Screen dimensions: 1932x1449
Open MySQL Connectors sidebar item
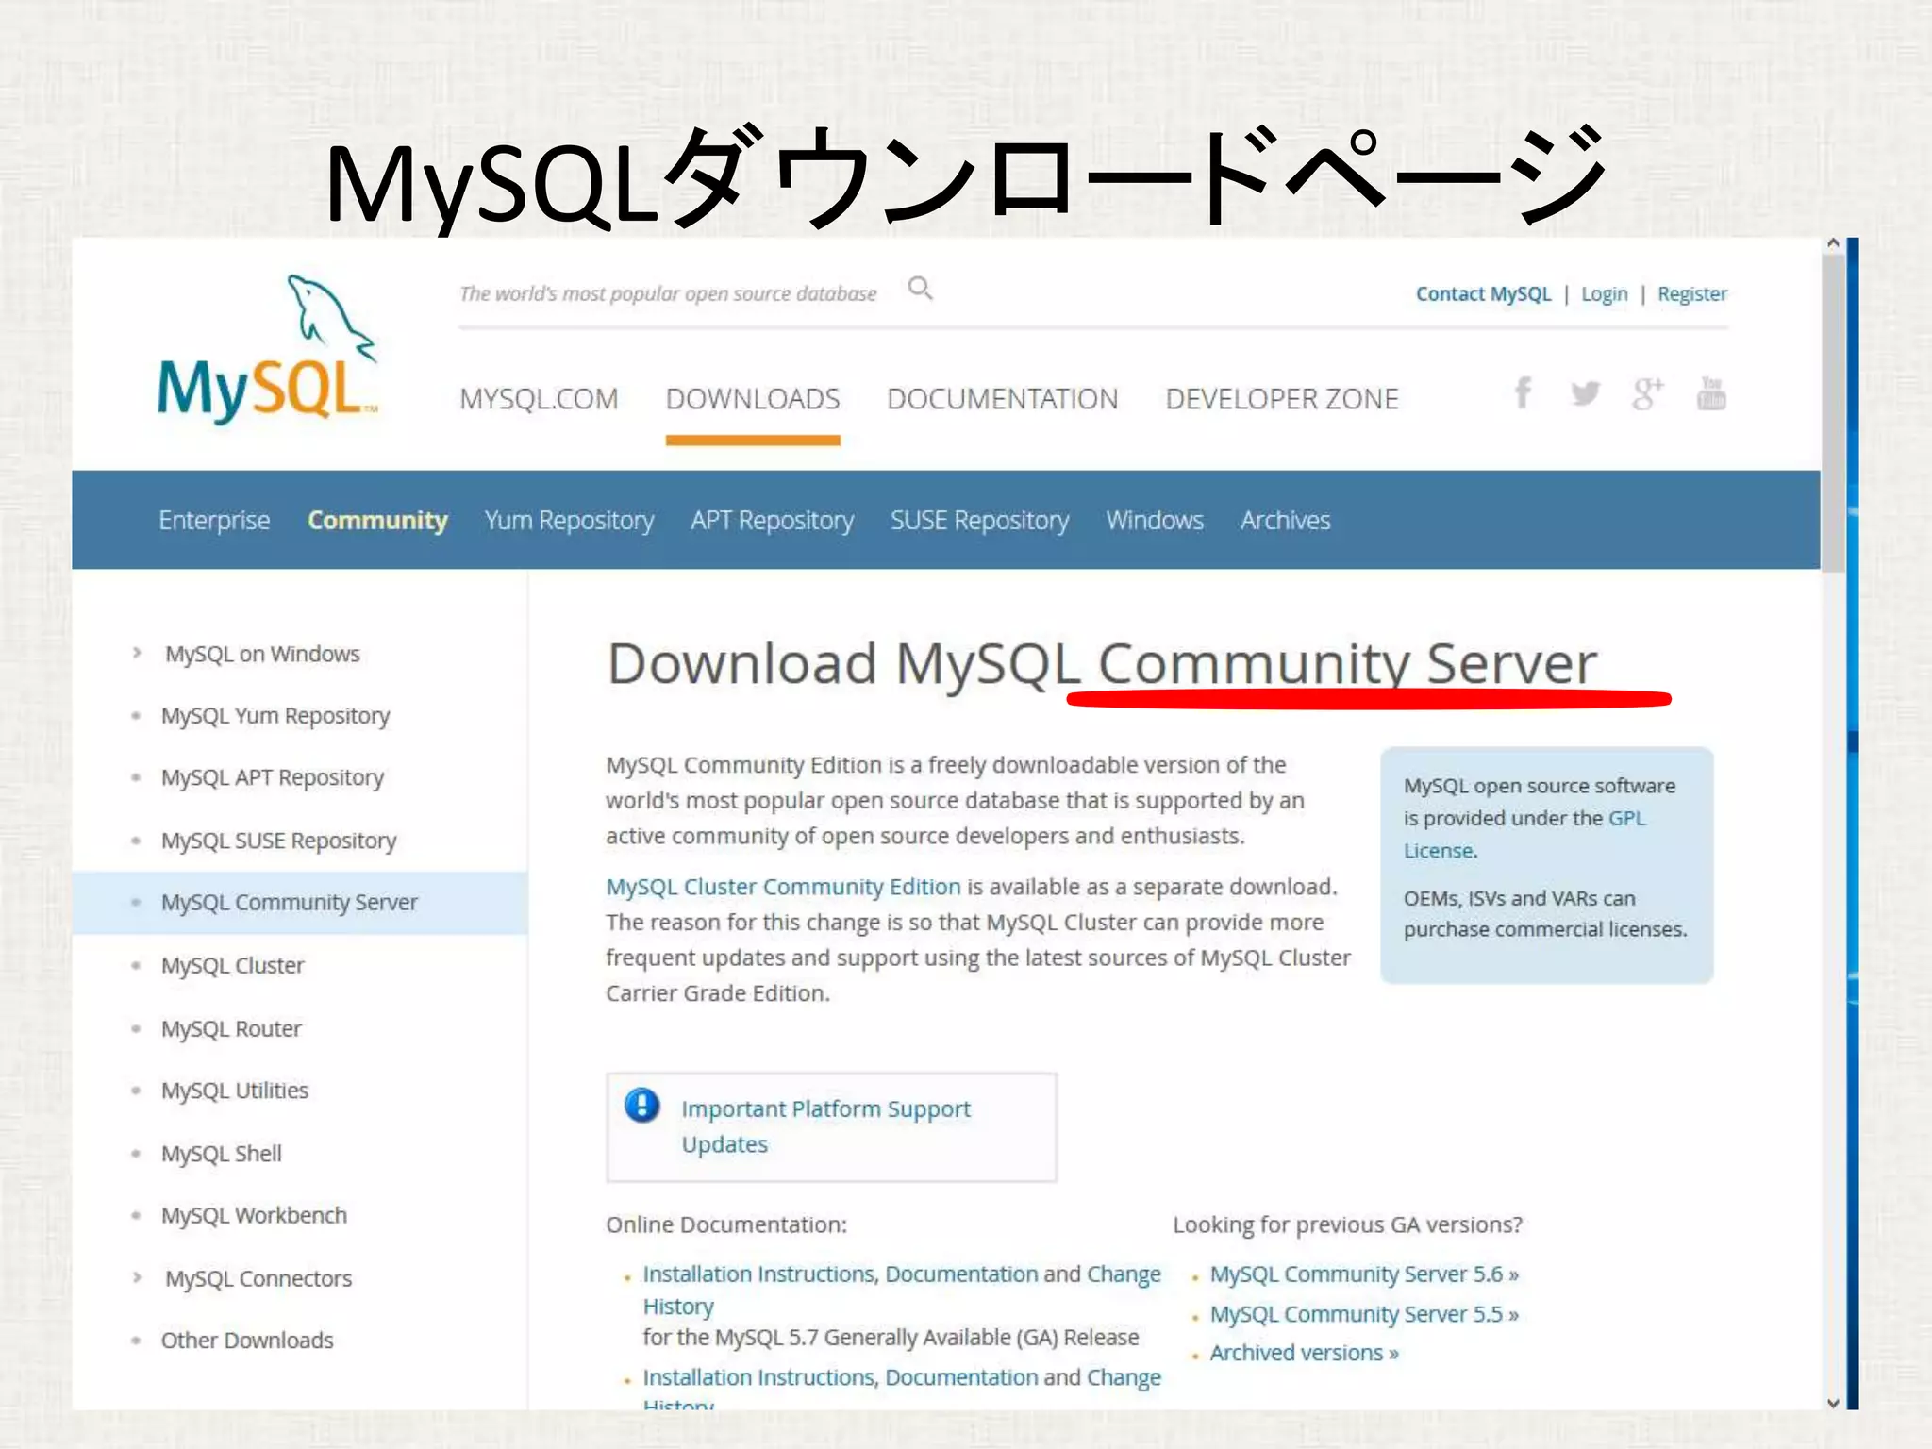(258, 1278)
